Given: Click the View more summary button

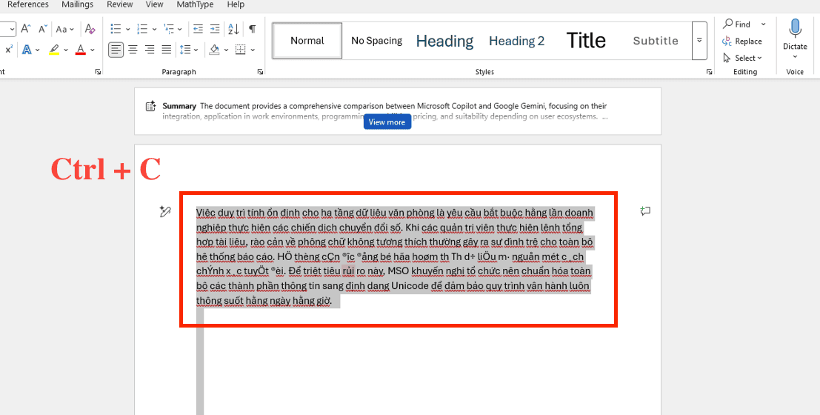Looking at the screenshot, I should click(387, 122).
